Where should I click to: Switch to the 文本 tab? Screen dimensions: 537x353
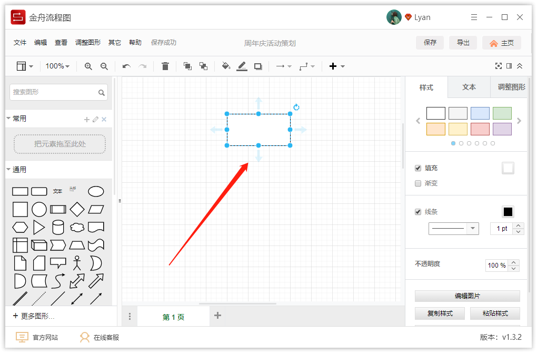pos(468,87)
